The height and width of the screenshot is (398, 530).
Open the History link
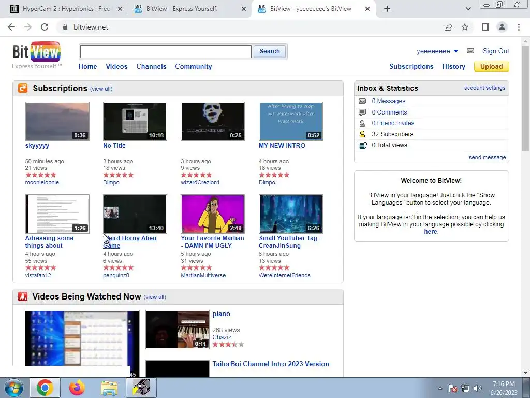point(453,67)
